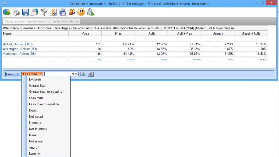Click the grid with checkmark icon
The height and width of the screenshot is (157, 279).
[x=53, y=12]
